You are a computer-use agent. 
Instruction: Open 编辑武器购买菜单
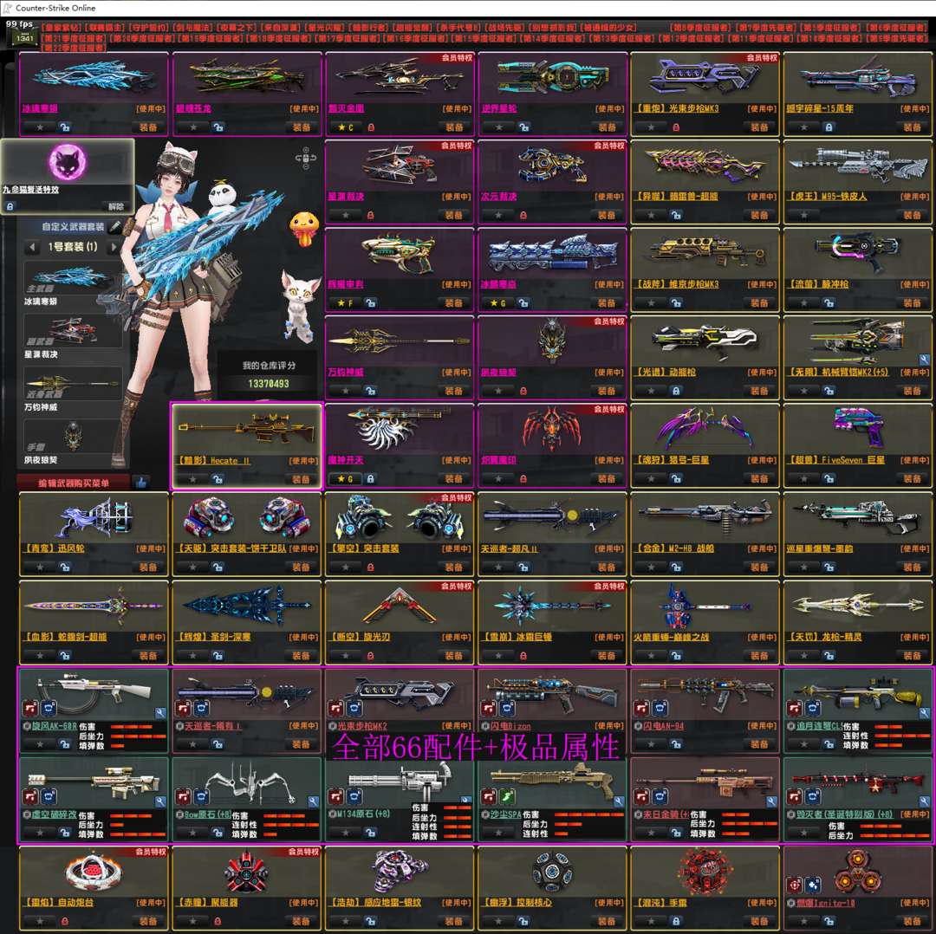pyautogui.click(x=74, y=483)
